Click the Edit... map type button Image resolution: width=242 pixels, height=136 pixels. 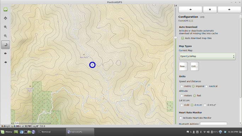(195, 67)
